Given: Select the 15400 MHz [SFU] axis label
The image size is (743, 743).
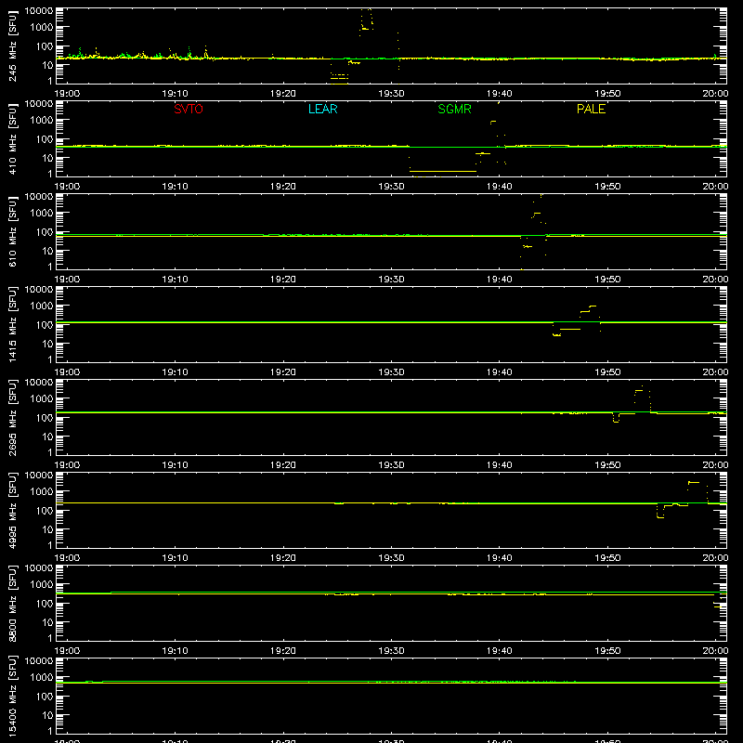Looking at the screenshot, I should (12, 696).
